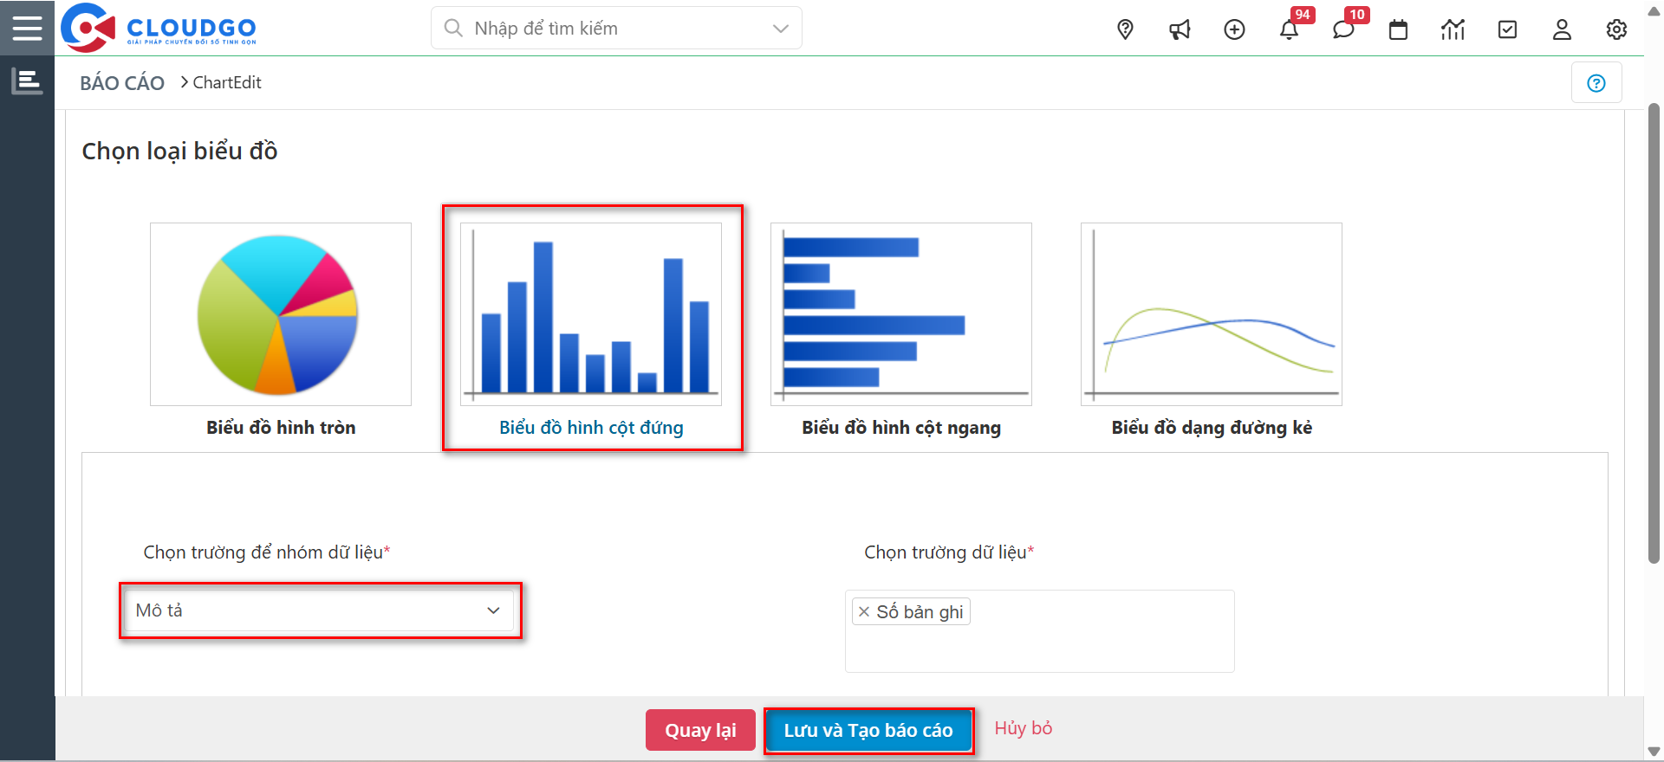This screenshot has width=1664, height=762.
Task: Remove the 'Số bản ghi' tag
Action: pos(864,611)
